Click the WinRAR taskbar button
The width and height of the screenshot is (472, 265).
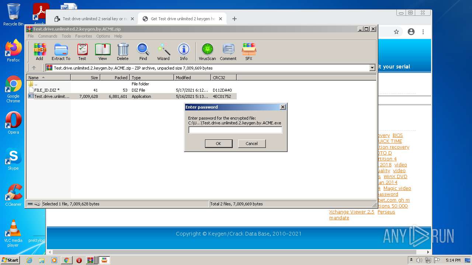pos(91,260)
